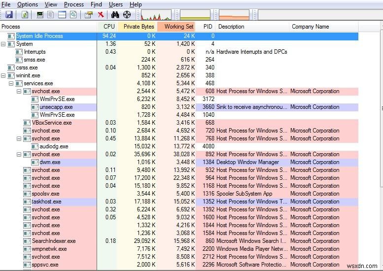Click the spoolsv.exe process icon
This screenshot has height=271, width=383.
(27, 194)
